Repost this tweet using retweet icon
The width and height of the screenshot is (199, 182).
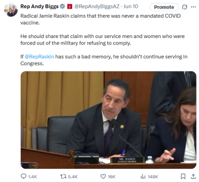tap(63, 177)
